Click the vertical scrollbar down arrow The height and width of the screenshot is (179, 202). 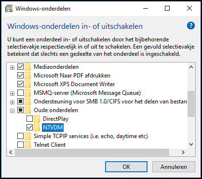pos(191,144)
